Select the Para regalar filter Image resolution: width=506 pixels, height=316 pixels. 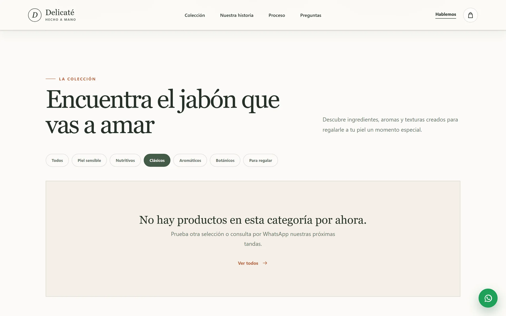(260, 160)
